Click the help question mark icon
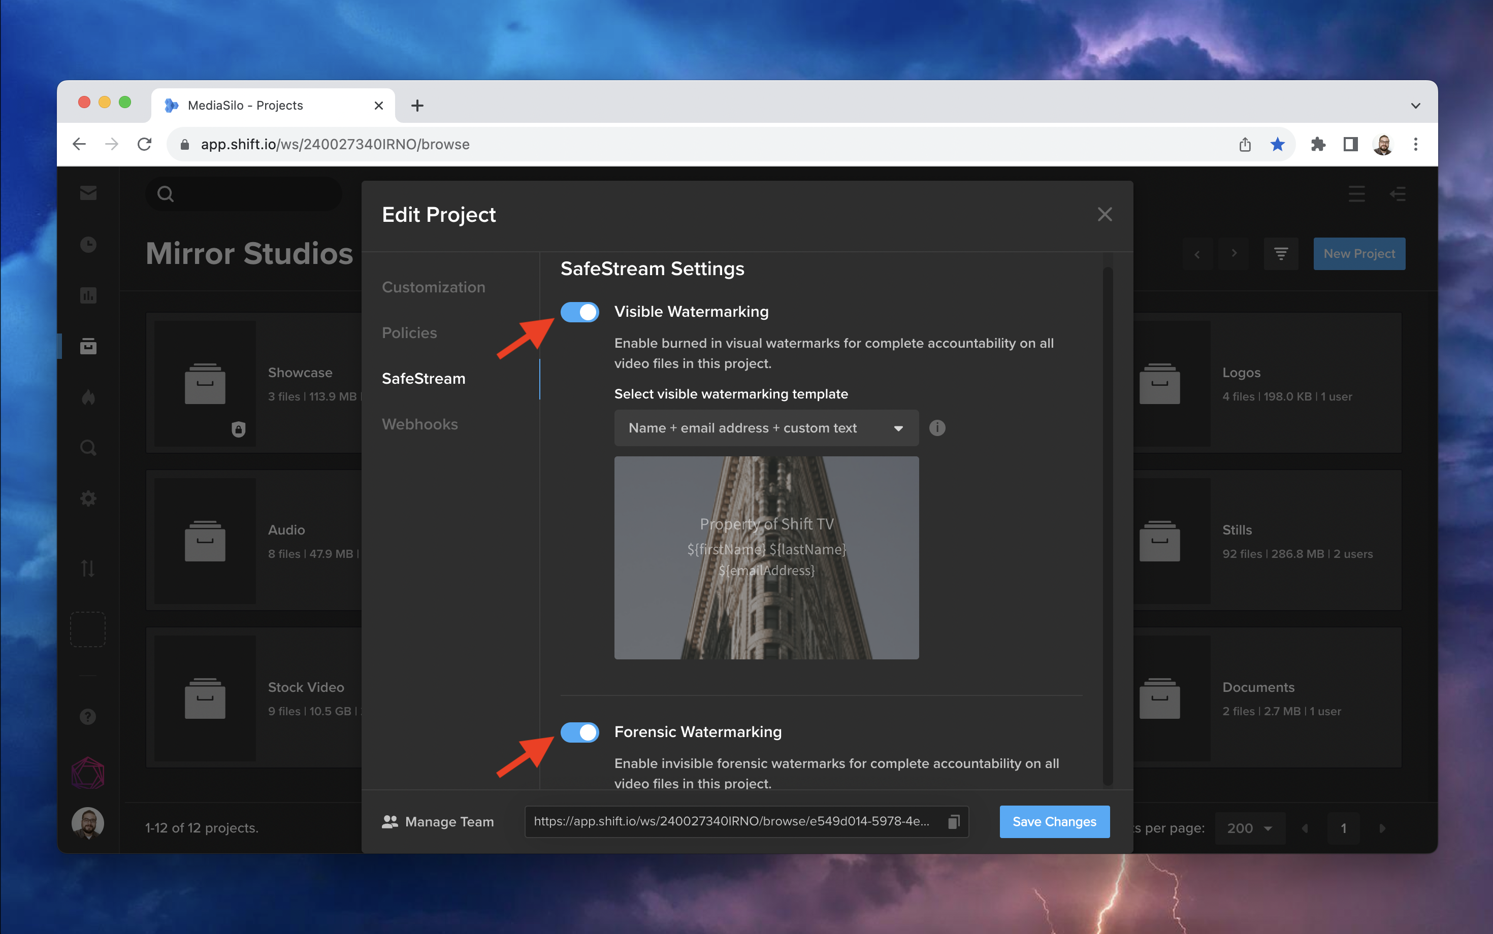This screenshot has width=1493, height=934. [88, 717]
